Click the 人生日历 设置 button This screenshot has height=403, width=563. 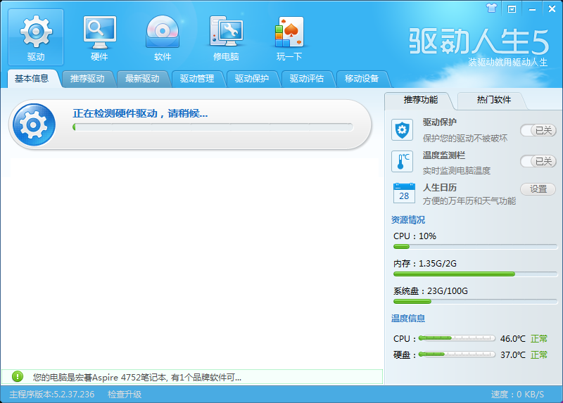point(538,188)
